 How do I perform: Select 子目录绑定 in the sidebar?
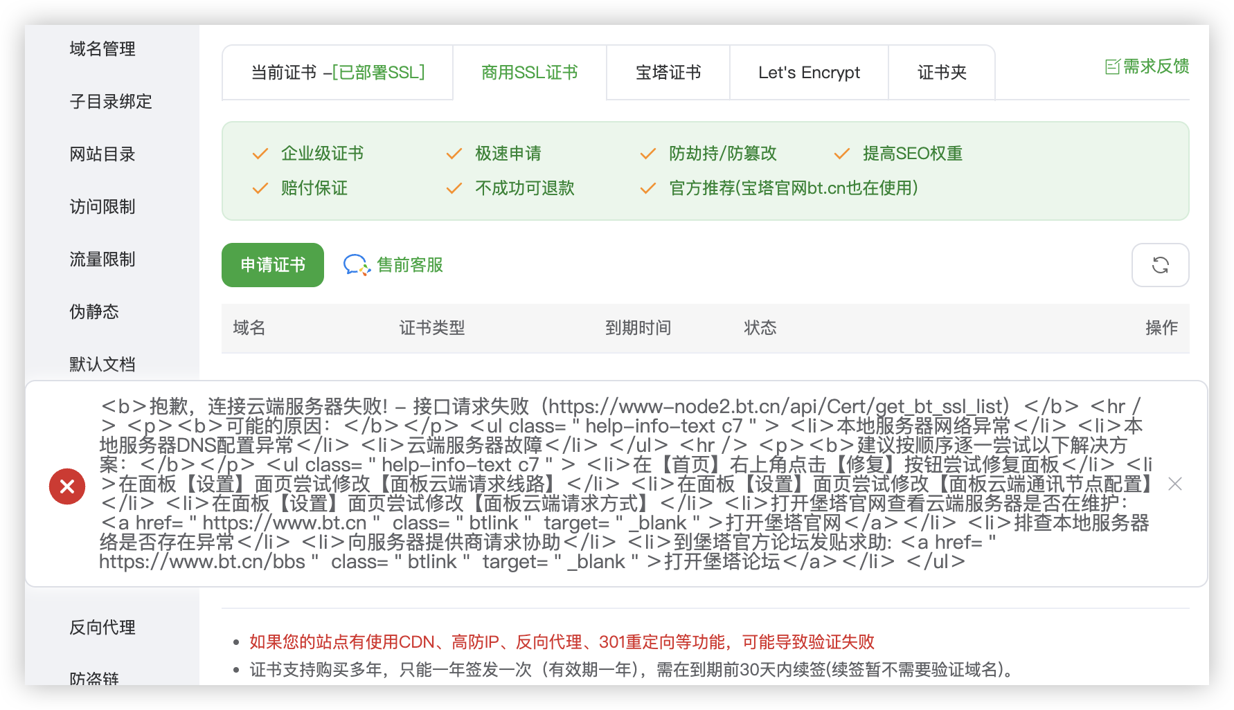111,102
